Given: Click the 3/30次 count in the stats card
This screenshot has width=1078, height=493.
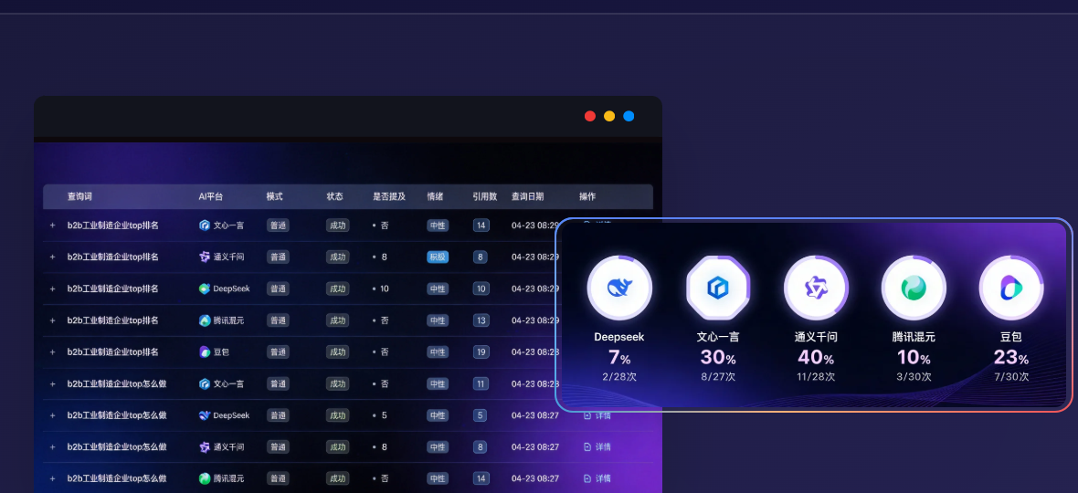Looking at the screenshot, I should [914, 377].
